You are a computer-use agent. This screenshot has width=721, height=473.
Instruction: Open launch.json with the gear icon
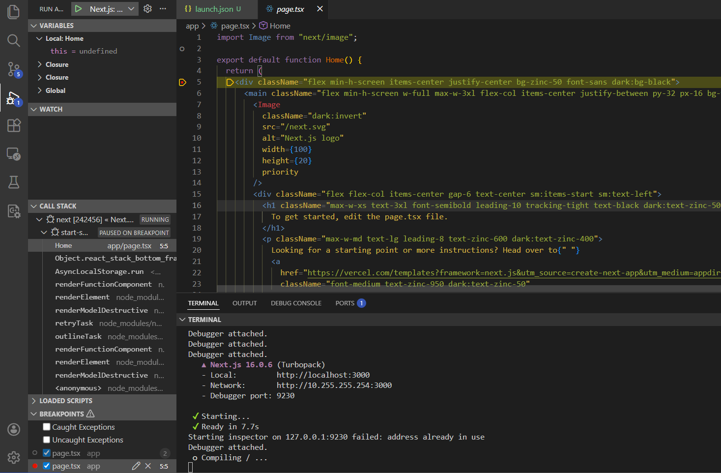[147, 9]
